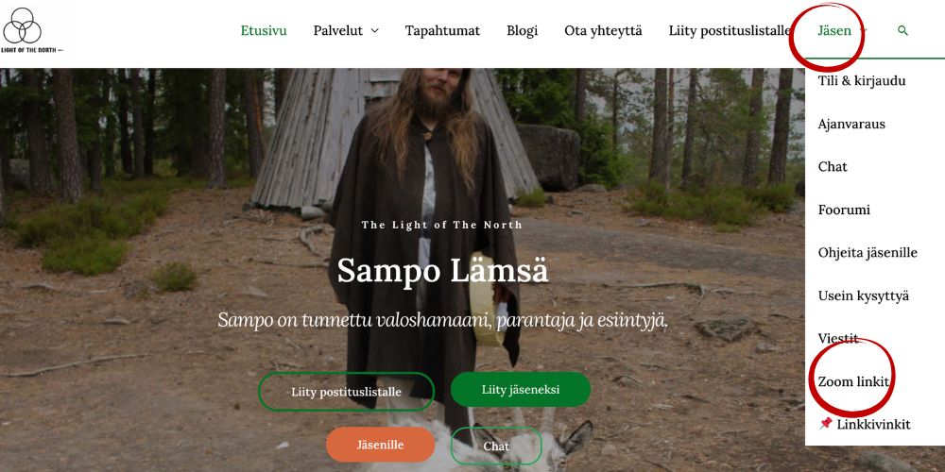Open the Tapahtumat menu item
The width and height of the screenshot is (945, 472).
pos(442,31)
